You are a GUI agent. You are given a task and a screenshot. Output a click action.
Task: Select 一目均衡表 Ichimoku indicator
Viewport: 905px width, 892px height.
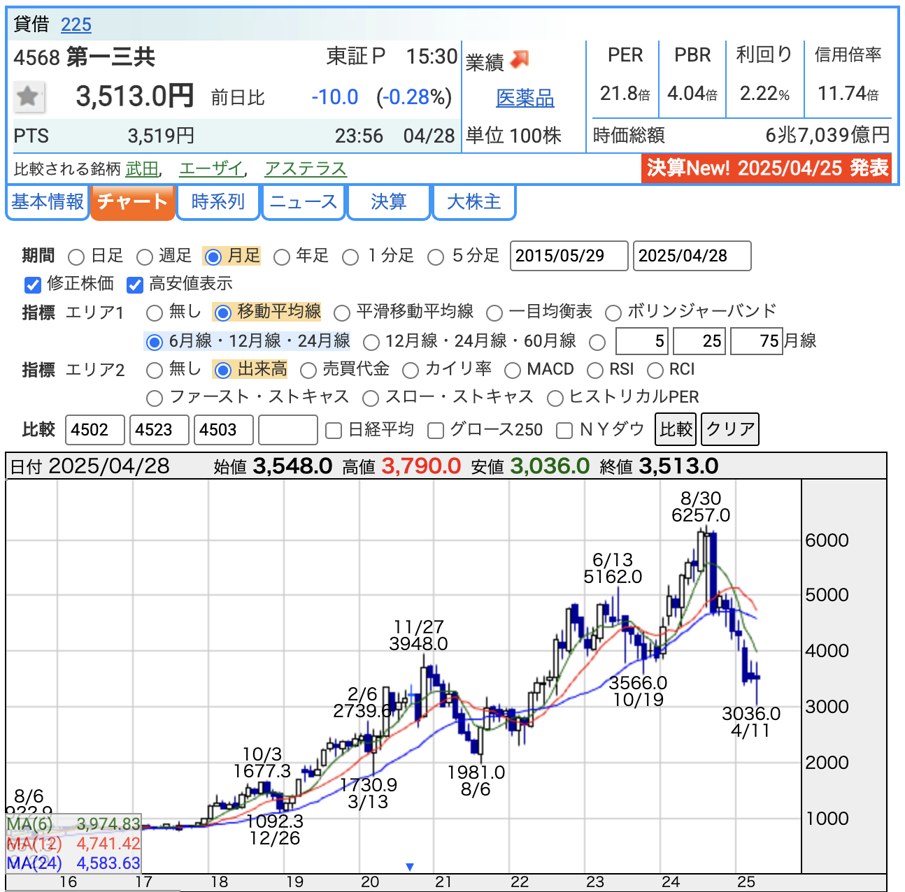coord(494,312)
